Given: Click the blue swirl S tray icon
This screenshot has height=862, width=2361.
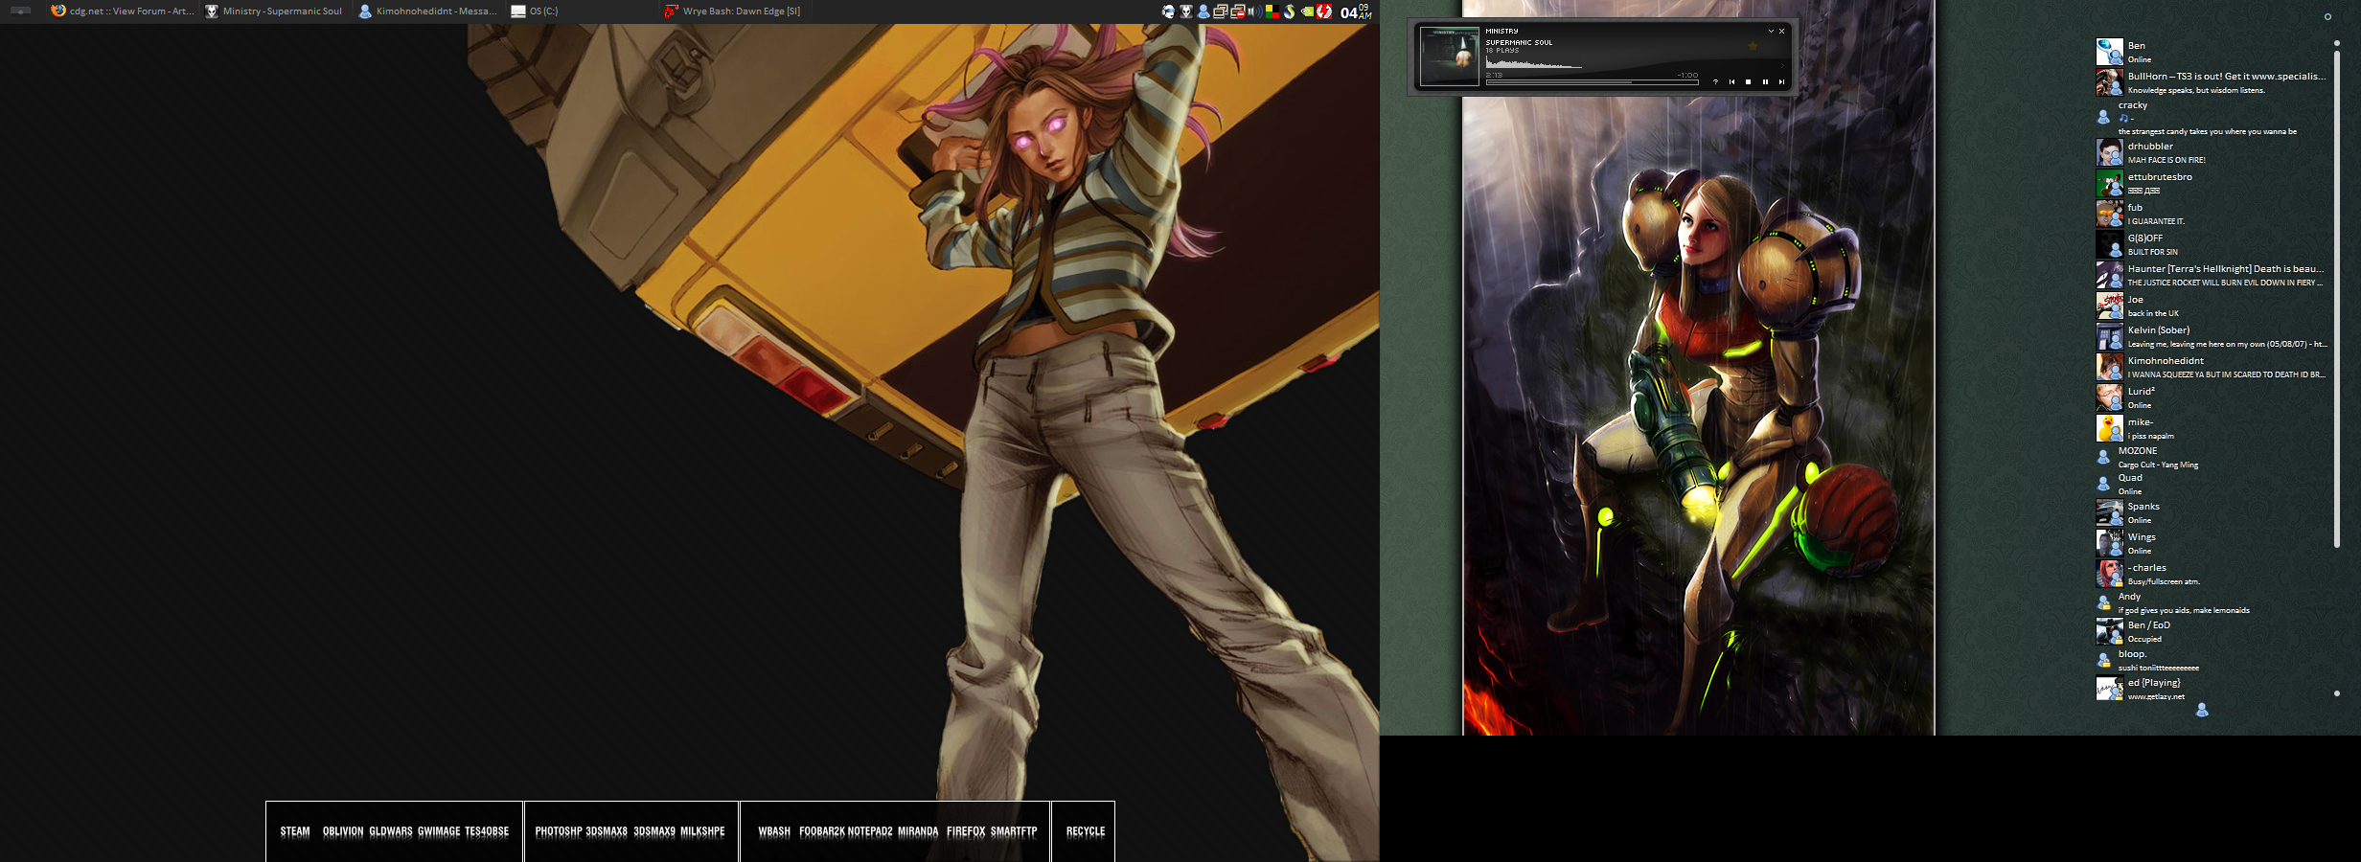Looking at the screenshot, I should tap(1290, 11).
